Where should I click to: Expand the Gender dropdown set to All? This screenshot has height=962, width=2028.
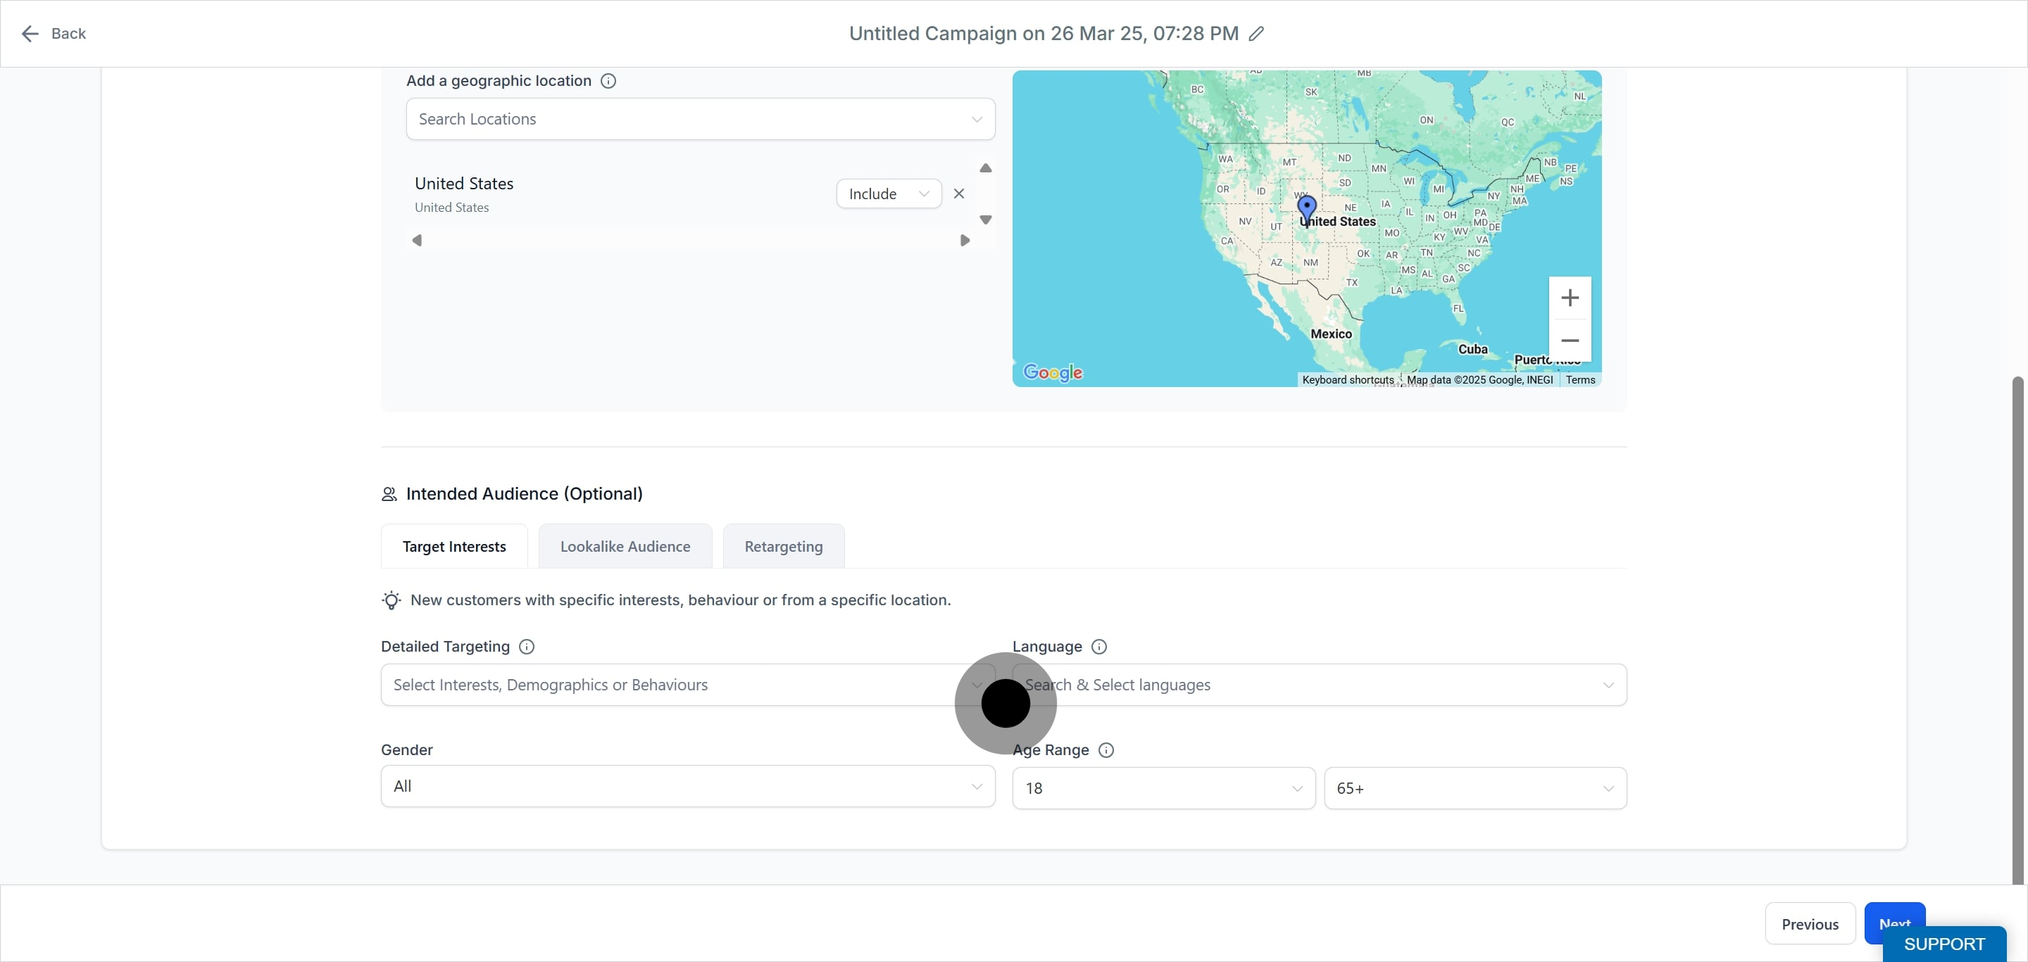(x=687, y=787)
